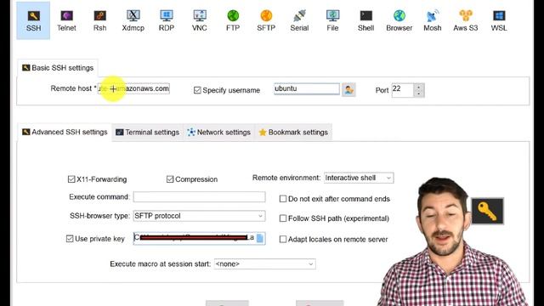Check Adapt locales on remote server
This screenshot has width=544, height=306.
click(x=283, y=239)
